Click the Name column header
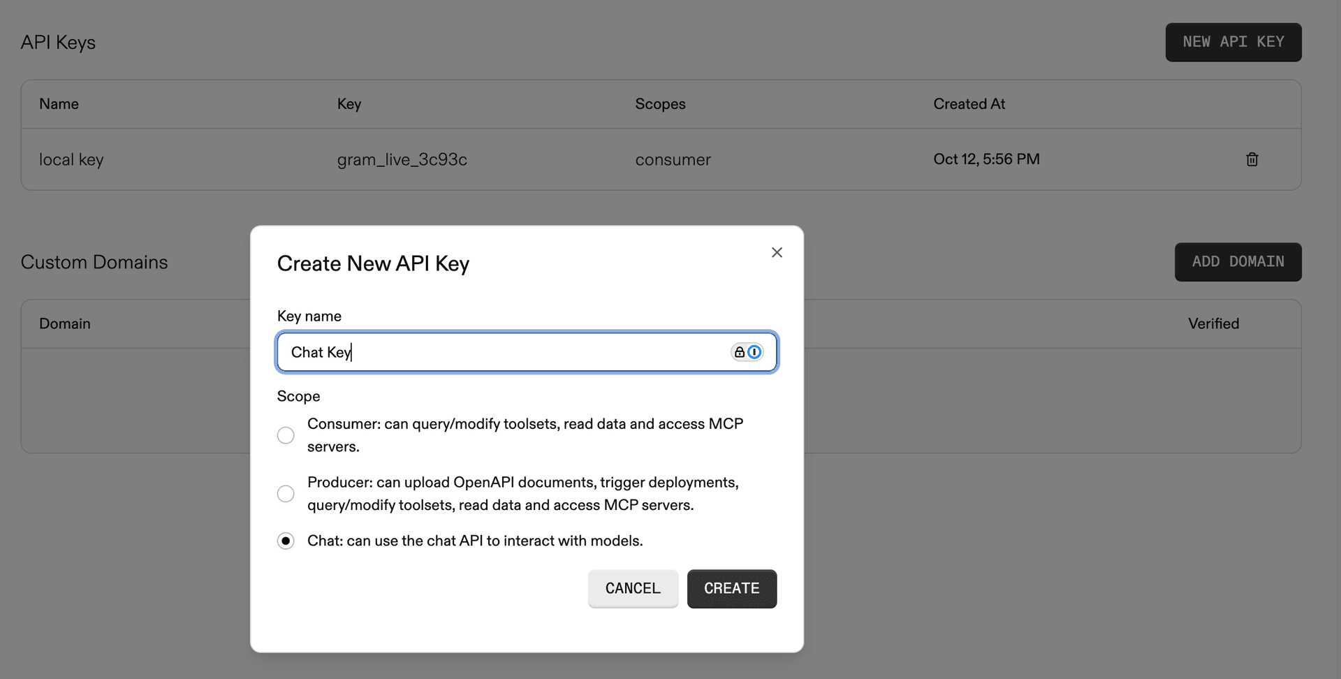Viewport: 1341px width, 679px height. click(x=59, y=103)
